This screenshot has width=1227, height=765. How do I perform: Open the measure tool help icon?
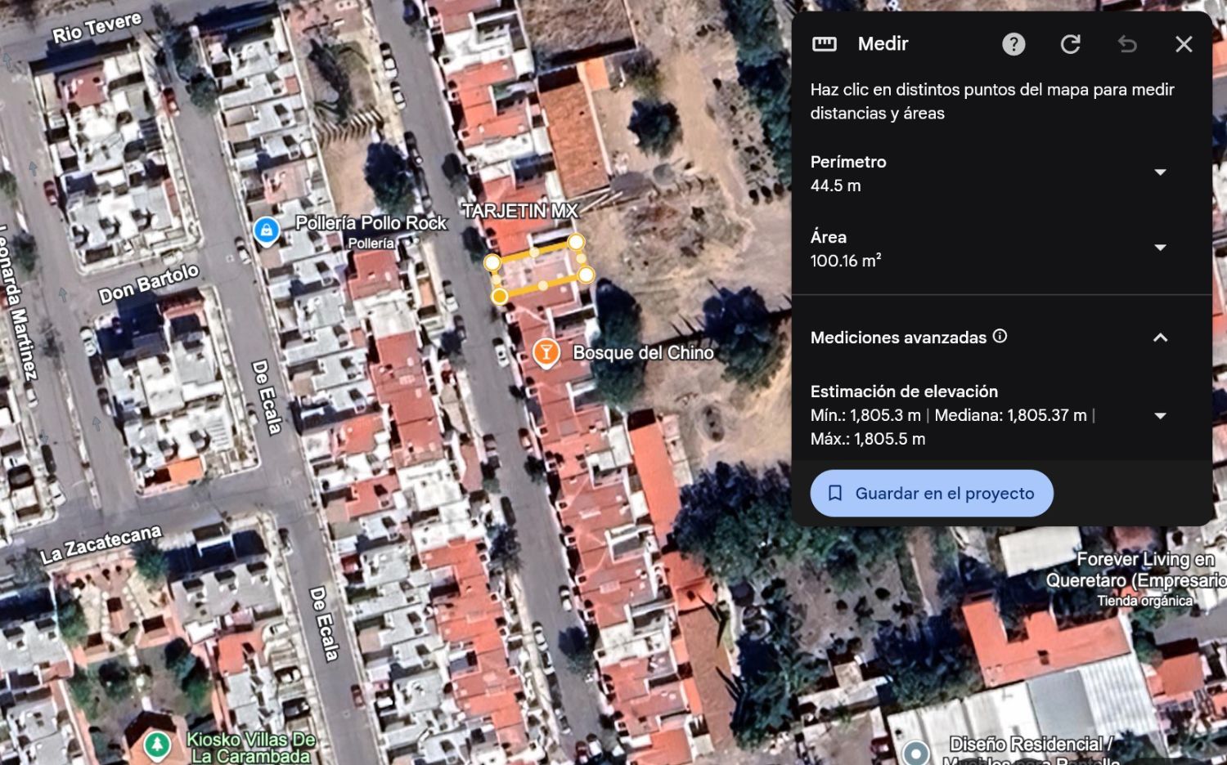1014,44
